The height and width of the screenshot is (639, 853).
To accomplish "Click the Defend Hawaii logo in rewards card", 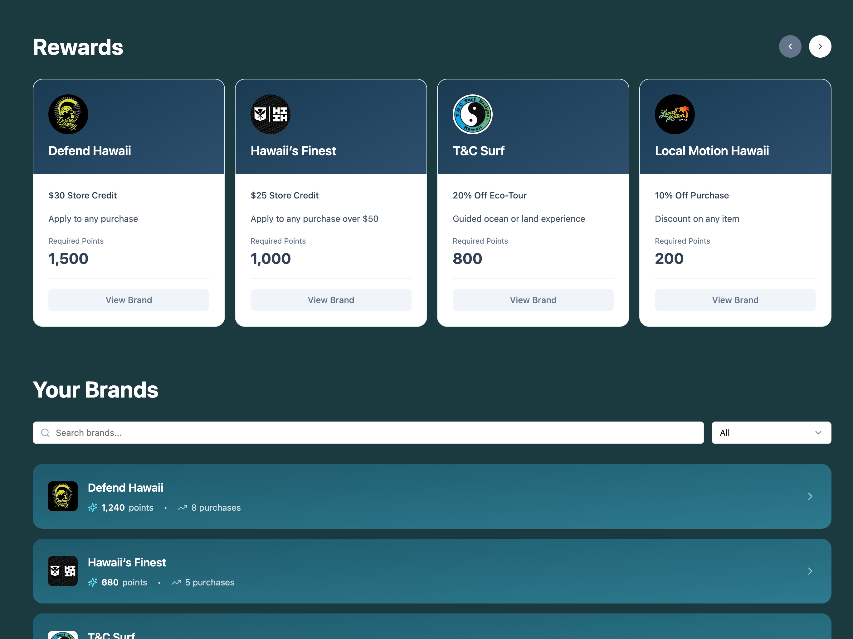I will tap(68, 114).
